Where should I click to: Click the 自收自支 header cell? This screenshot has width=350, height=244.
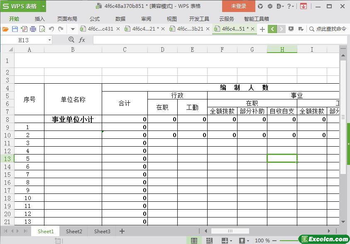tap(282, 111)
